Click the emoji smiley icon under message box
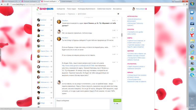 [115, 103]
